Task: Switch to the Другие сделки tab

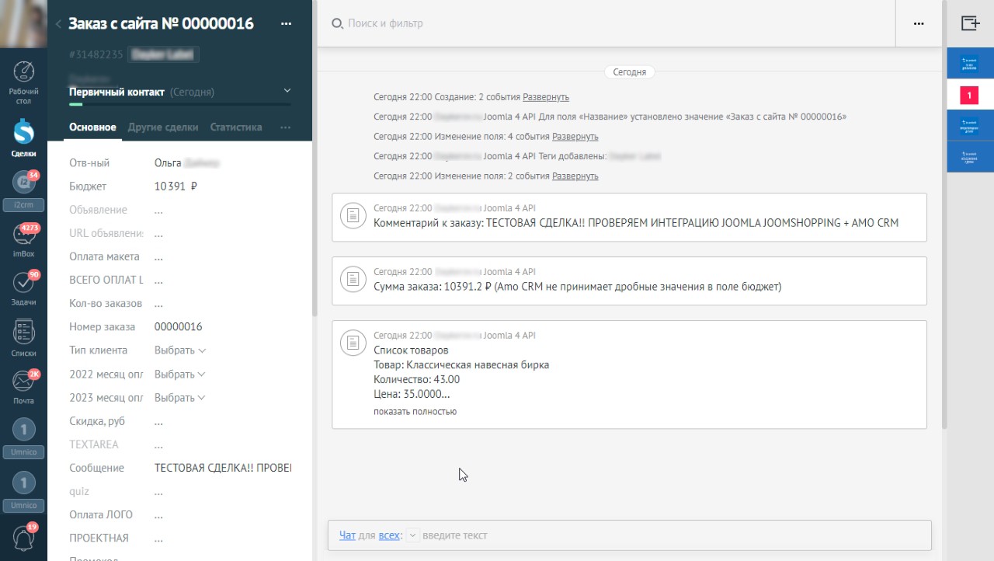Action: [x=163, y=126]
